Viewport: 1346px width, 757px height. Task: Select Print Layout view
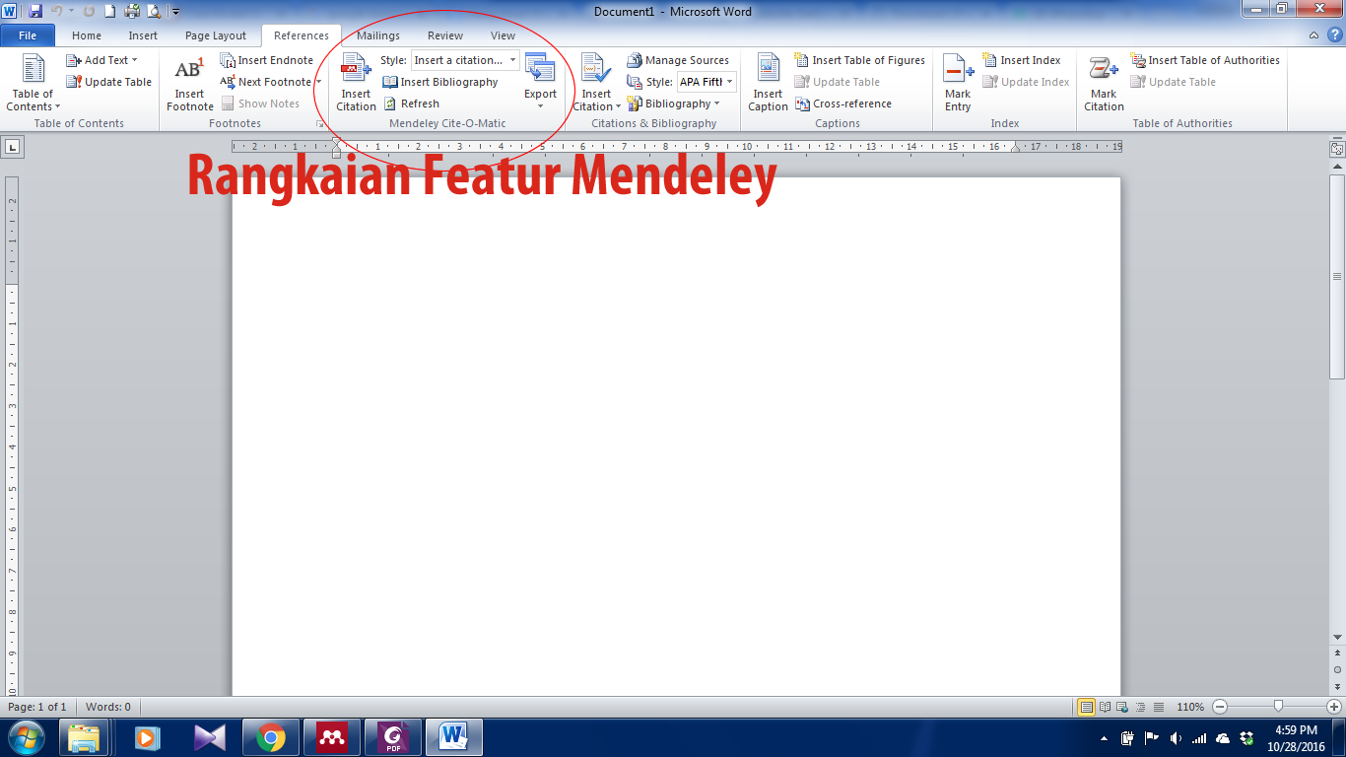pos(1087,707)
